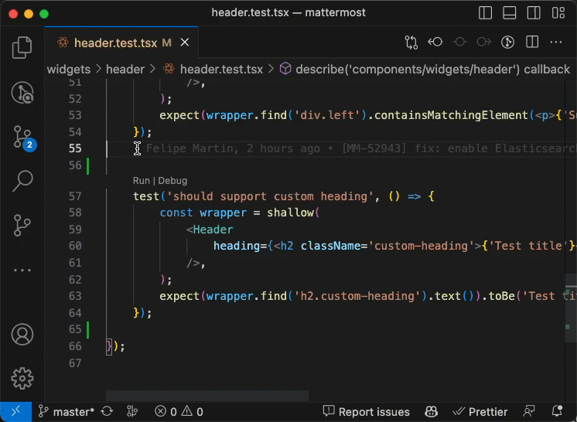Click the containsMatchingElement method on line 53
Screen dimensions: 577x422
pyautogui.click(x=451, y=115)
